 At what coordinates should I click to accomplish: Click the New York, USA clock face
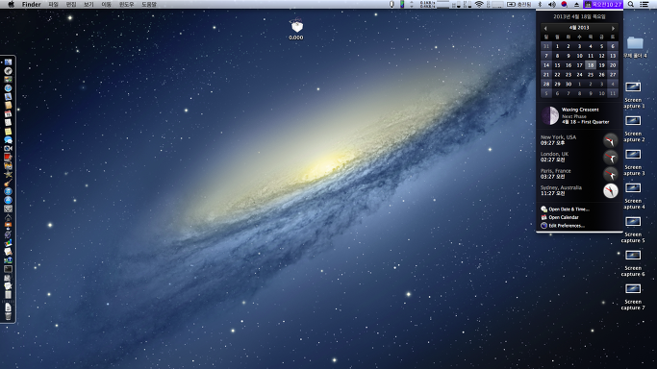click(x=611, y=140)
